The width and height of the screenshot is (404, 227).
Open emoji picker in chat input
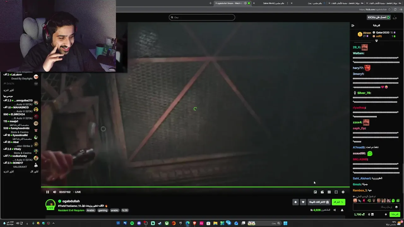(x=396, y=207)
